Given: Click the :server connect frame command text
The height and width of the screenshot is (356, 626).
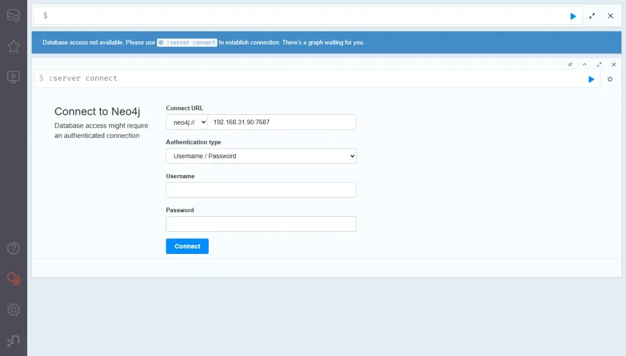Looking at the screenshot, I should pyautogui.click(x=83, y=78).
